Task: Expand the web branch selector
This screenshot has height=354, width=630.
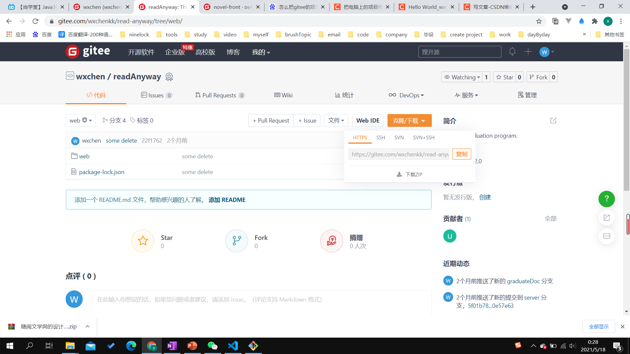Action: pos(81,120)
